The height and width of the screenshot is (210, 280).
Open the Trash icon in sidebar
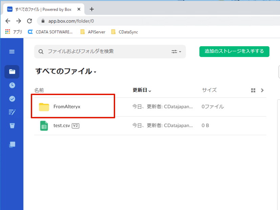click(x=12, y=126)
